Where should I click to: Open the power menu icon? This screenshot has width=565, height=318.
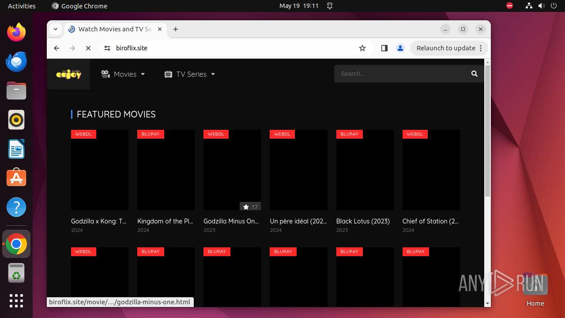tap(554, 6)
